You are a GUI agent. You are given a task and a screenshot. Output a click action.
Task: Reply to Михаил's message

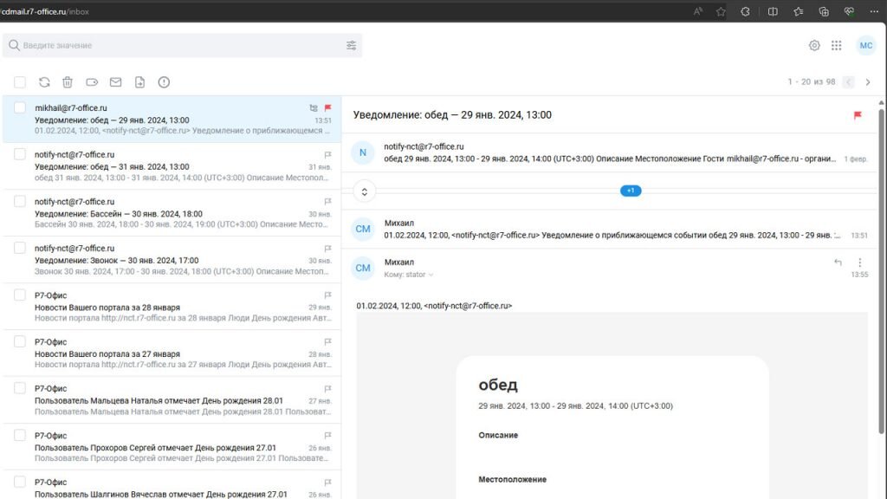coord(838,262)
